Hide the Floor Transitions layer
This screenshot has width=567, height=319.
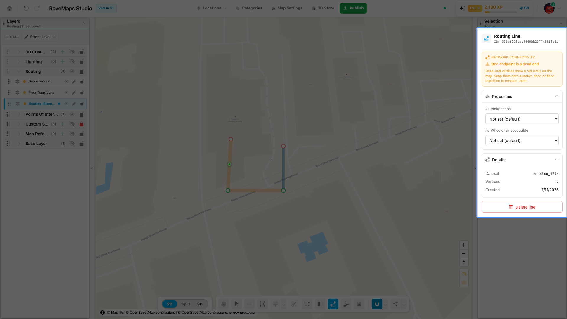(66, 92)
